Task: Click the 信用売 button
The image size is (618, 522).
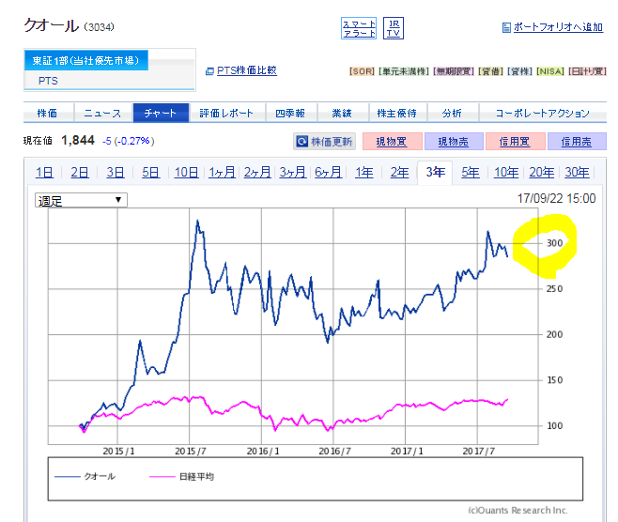Action: (577, 142)
